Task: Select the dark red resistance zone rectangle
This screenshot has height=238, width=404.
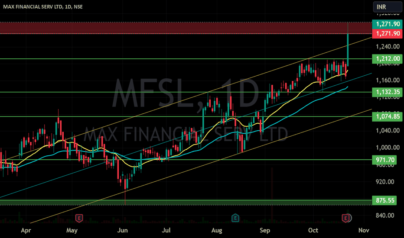Action: point(186,28)
